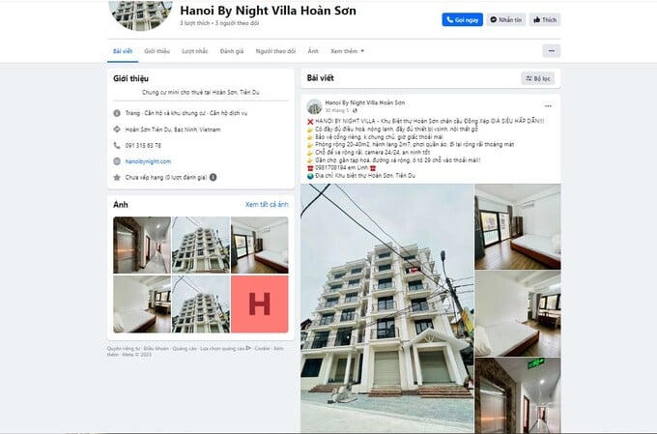Click the post author's profile avatar

[x=314, y=106]
